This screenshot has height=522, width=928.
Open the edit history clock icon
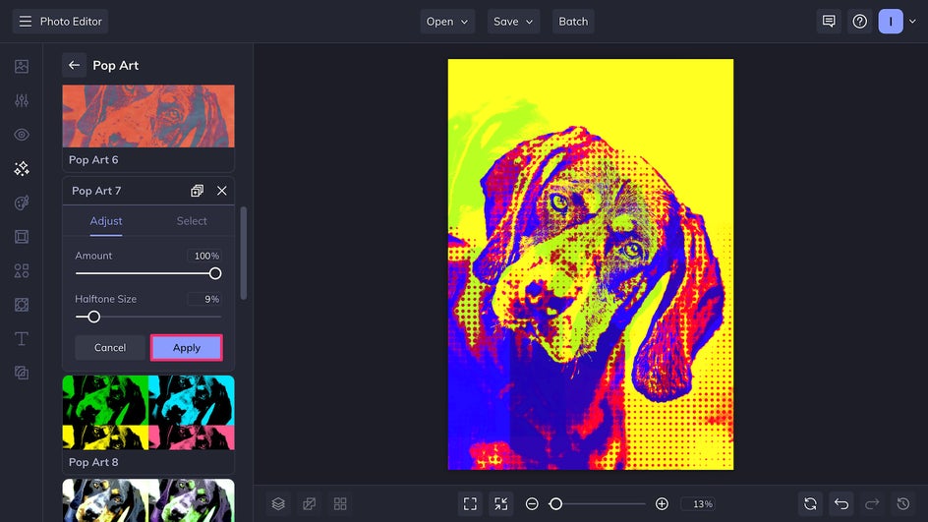click(902, 503)
